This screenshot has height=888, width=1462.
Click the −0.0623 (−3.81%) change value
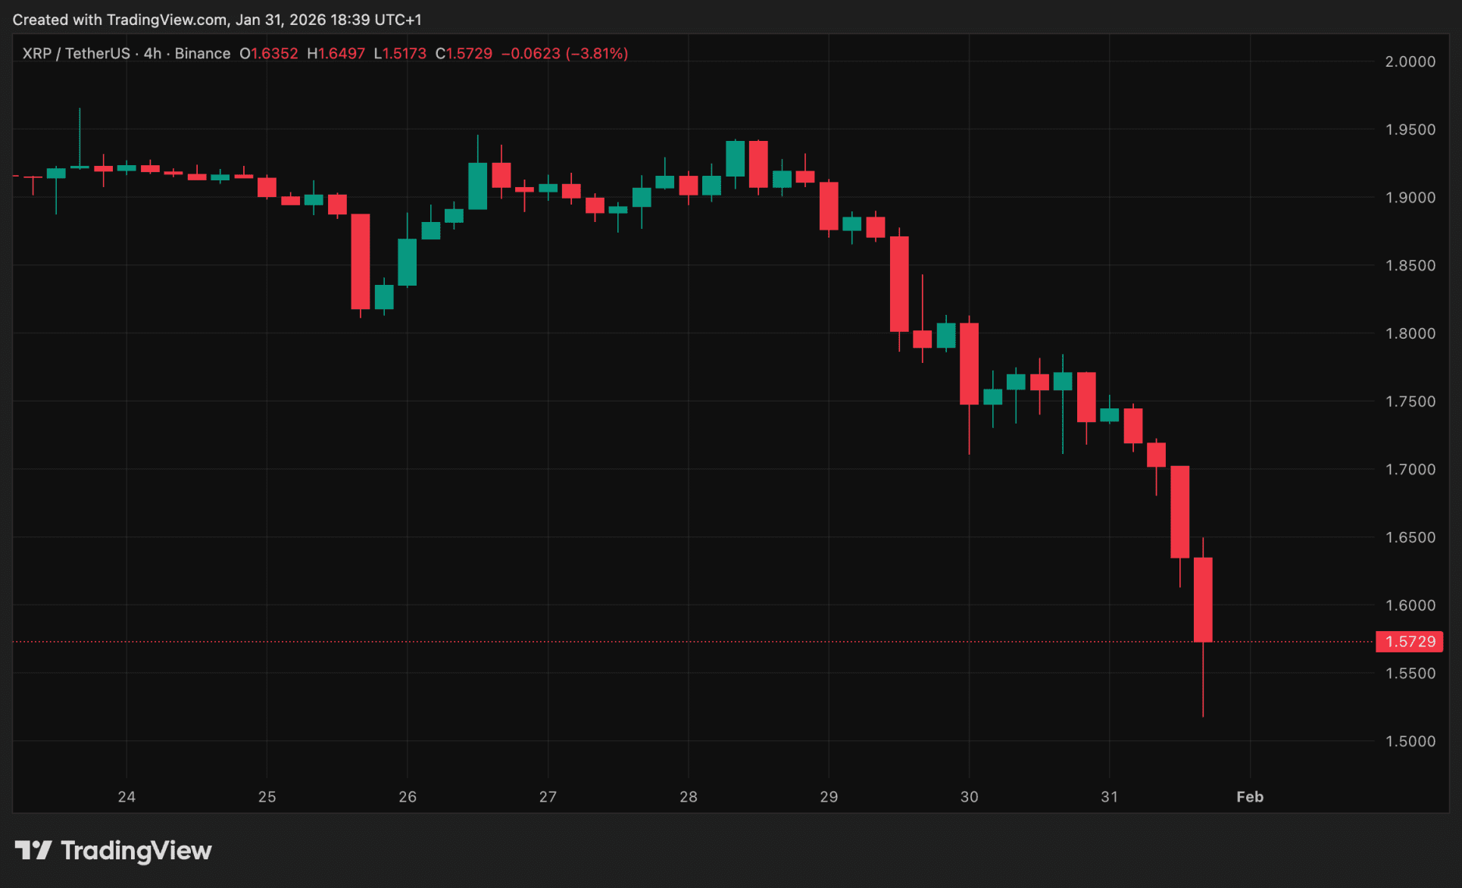[564, 54]
